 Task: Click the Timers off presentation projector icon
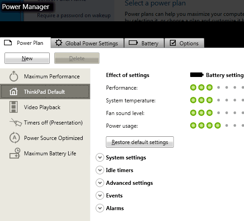[x=15, y=122]
